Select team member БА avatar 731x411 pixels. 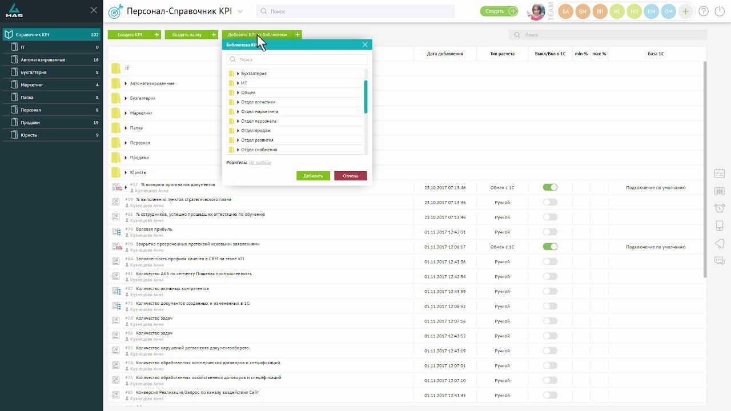click(565, 11)
